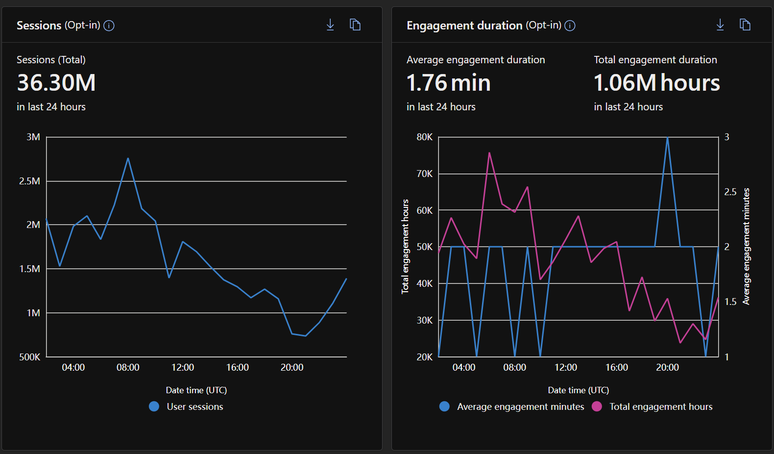
Task: Click the Sessions (Opt-in) title
Action: point(58,25)
